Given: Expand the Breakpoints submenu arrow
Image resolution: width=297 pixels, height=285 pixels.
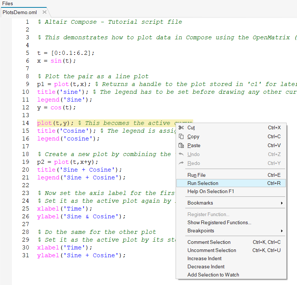Looking at the screenshot, I should [281, 231].
